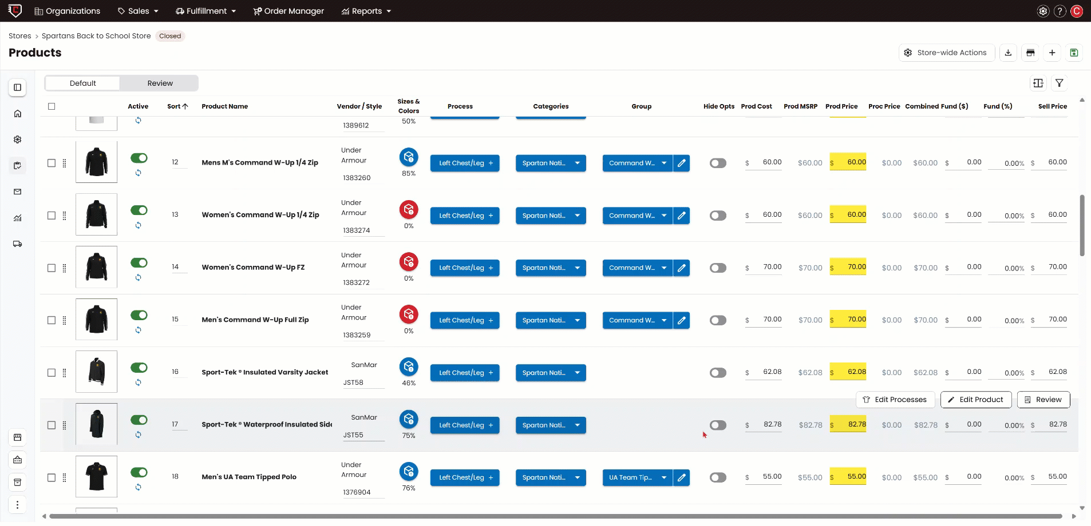The width and height of the screenshot is (1091, 526).
Task: Edit group pencil for Men's UA Team Tipped Polo
Action: pos(682,477)
